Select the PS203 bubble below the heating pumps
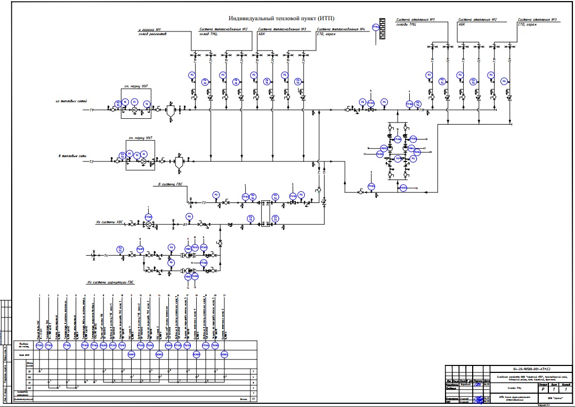 (x=403, y=188)
